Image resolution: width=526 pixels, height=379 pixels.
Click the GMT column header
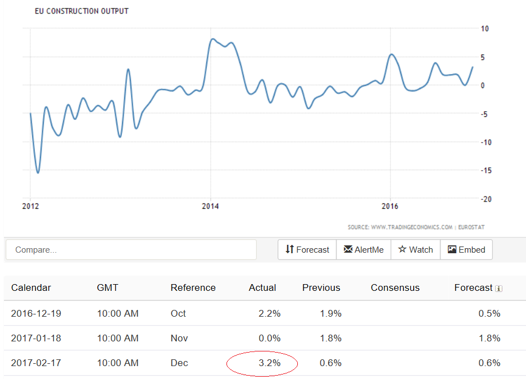107,287
